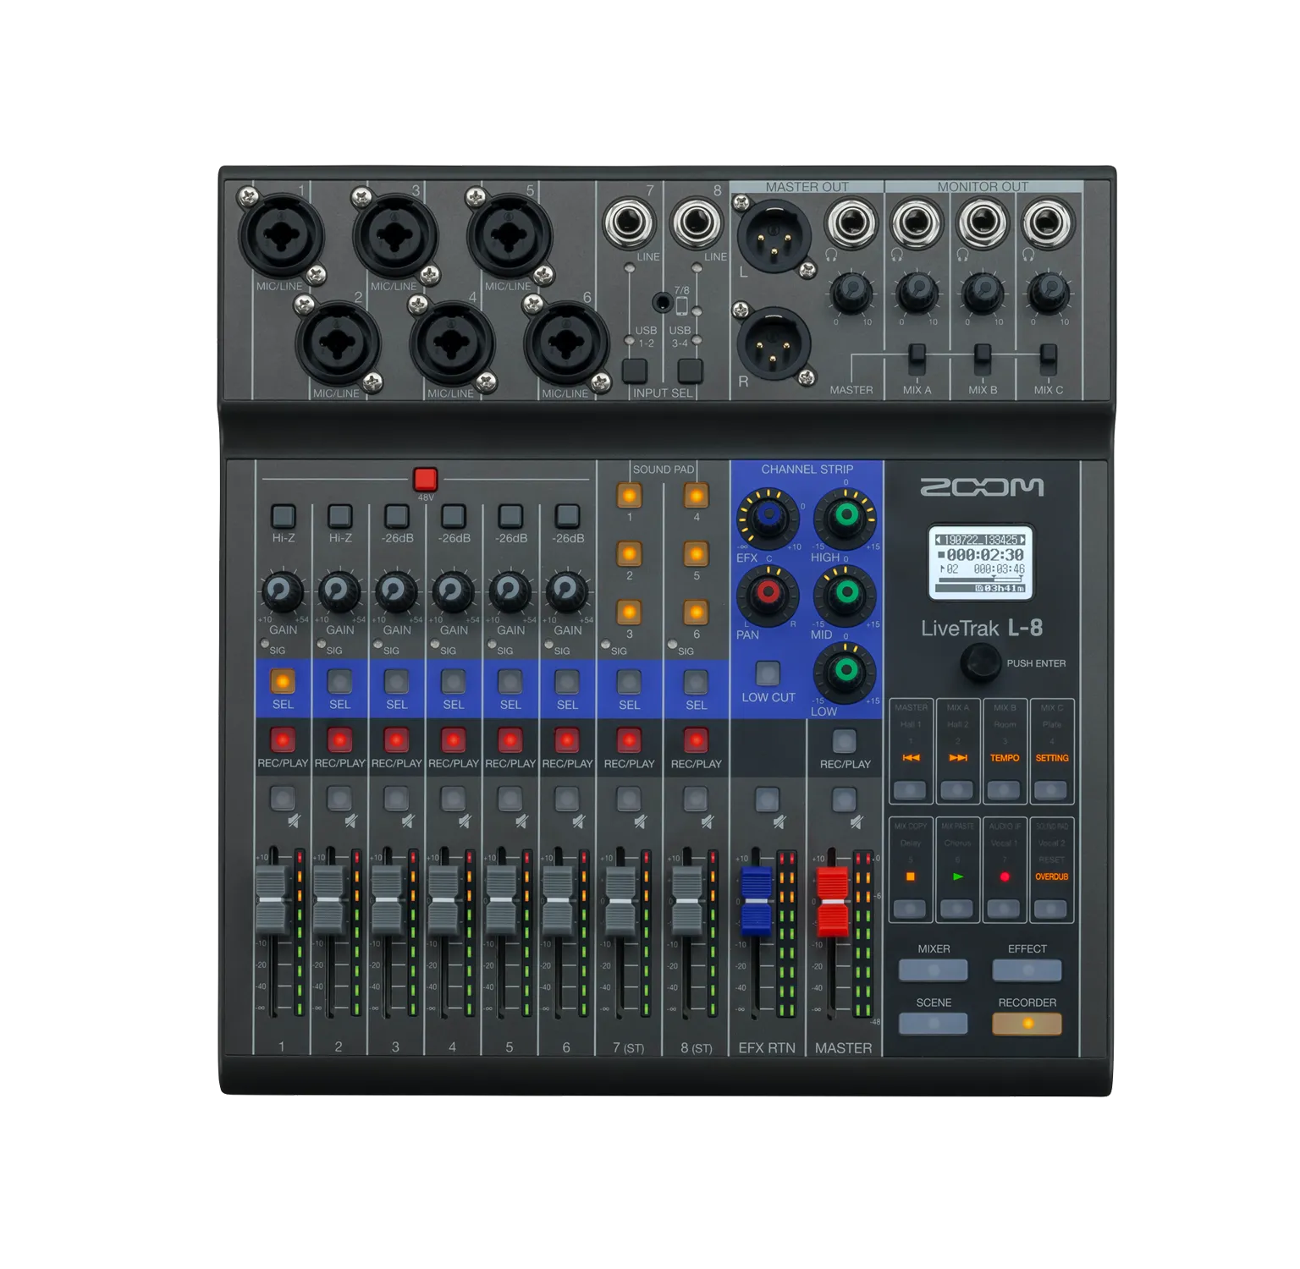Open the lit RECORDER mode
The image size is (1300, 1269).
1027,1024
